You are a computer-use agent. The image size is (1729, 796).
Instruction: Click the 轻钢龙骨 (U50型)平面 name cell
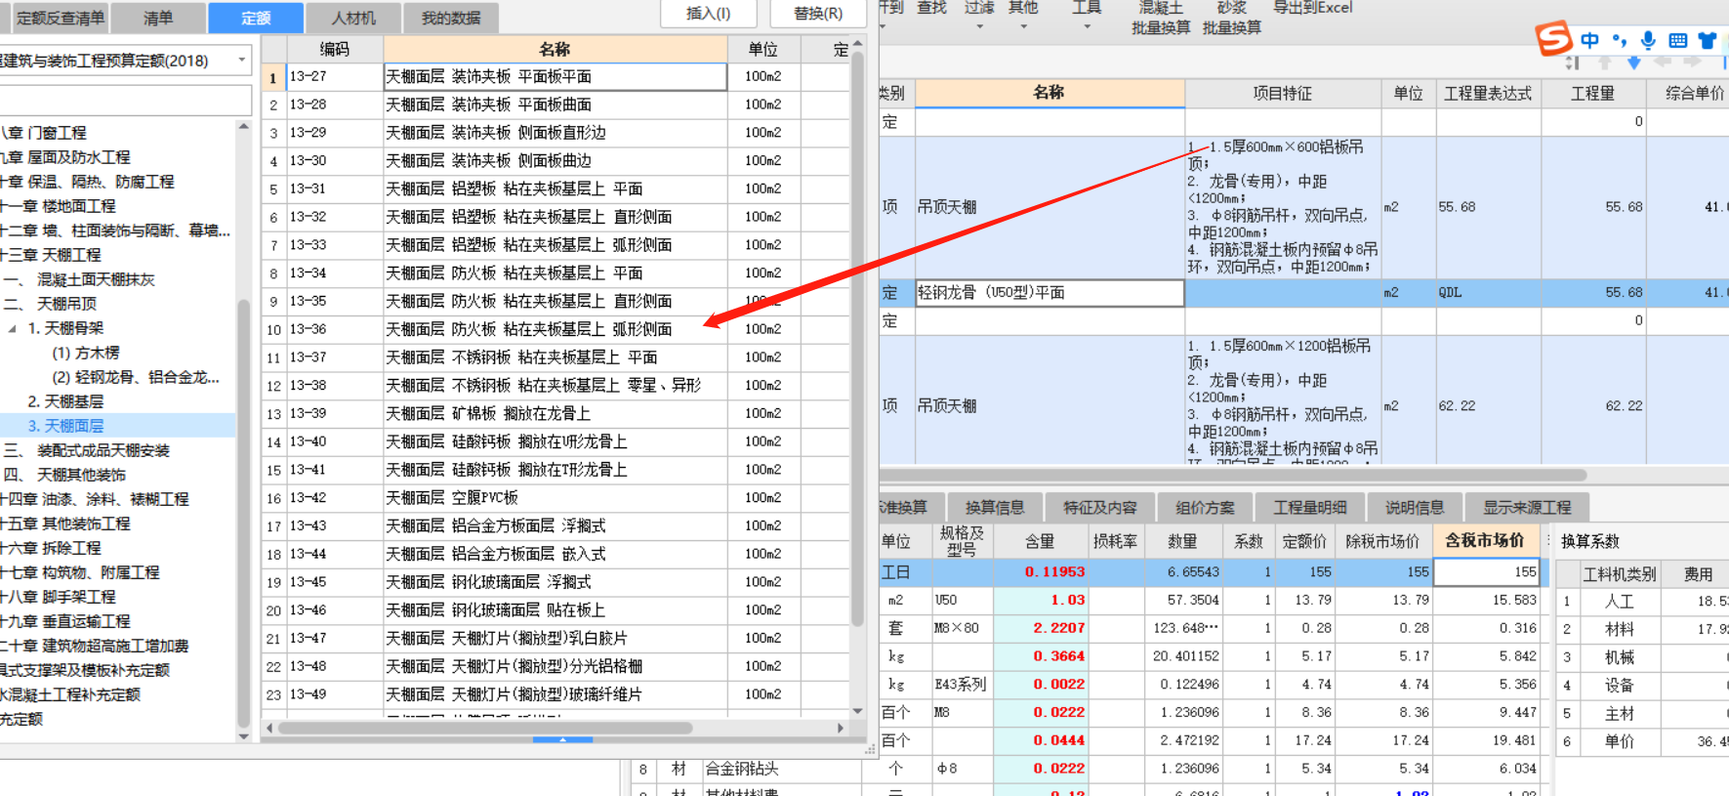coord(1050,292)
